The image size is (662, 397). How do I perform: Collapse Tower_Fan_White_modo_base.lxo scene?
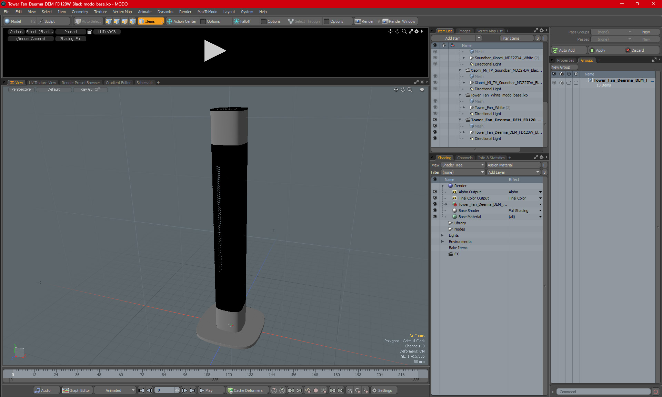tap(460, 95)
